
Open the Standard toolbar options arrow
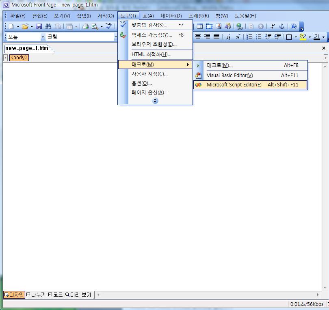click(301, 27)
